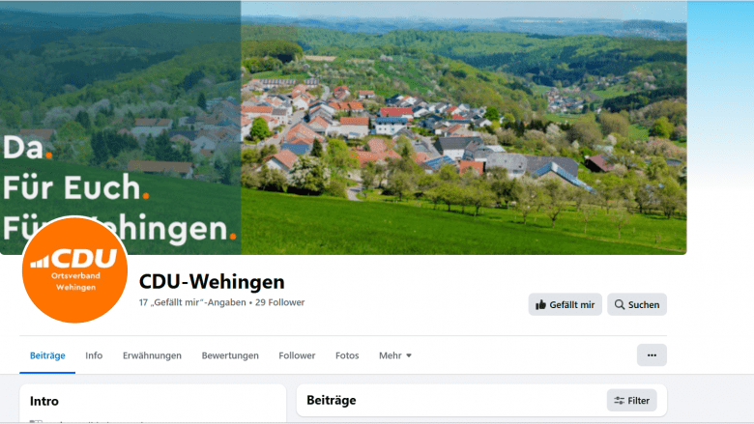754x424 pixels.
Task: Expand the Mehr dropdown arrow
Action: click(x=409, y=355)
